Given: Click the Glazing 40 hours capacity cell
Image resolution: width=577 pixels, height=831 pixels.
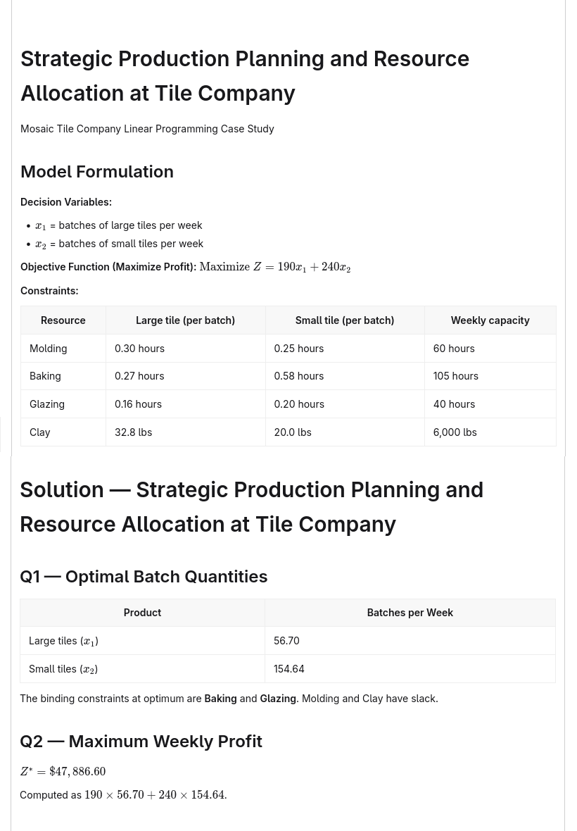Looking at the screenshot, I should pyautogui.click(x=490, y=404).
